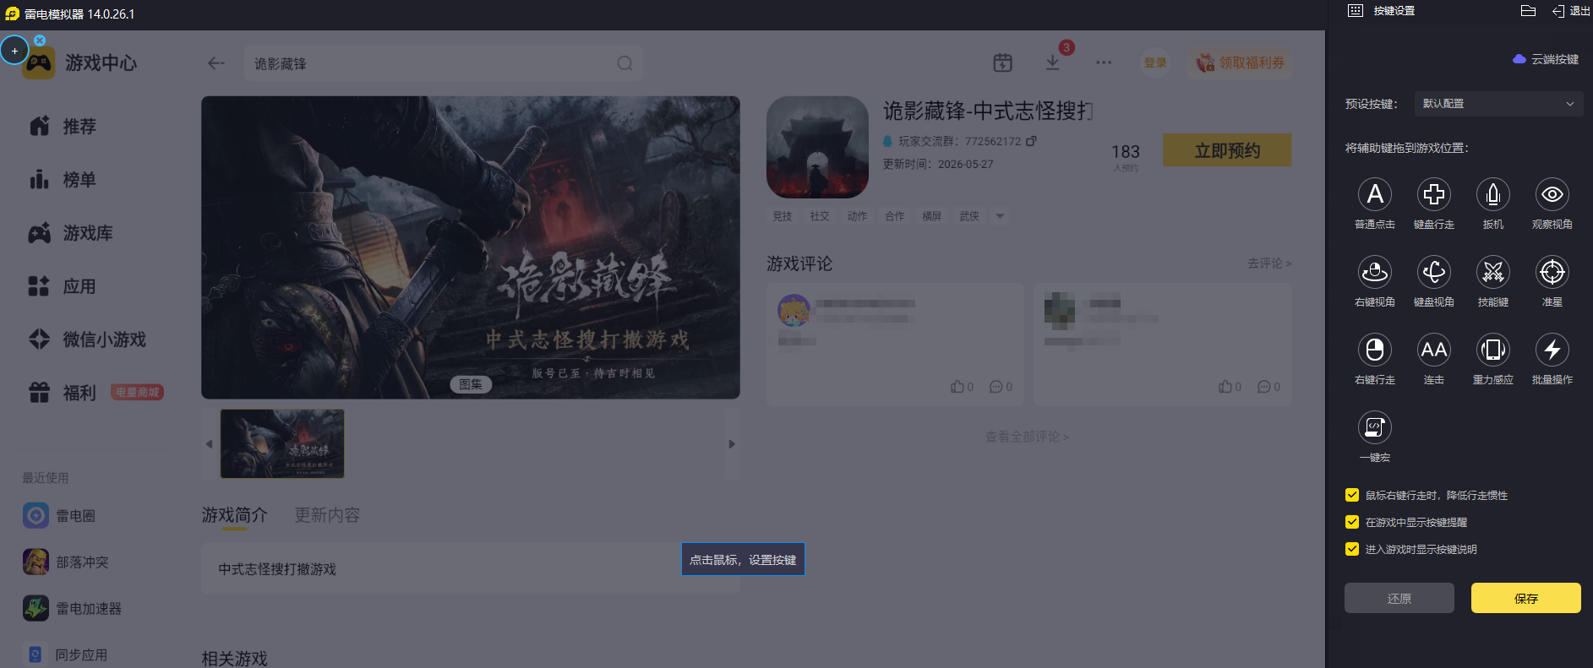This screenshot has height=668, width=1593.
Task: Open the calendar check-in icon
Action: pos(1002,62)
